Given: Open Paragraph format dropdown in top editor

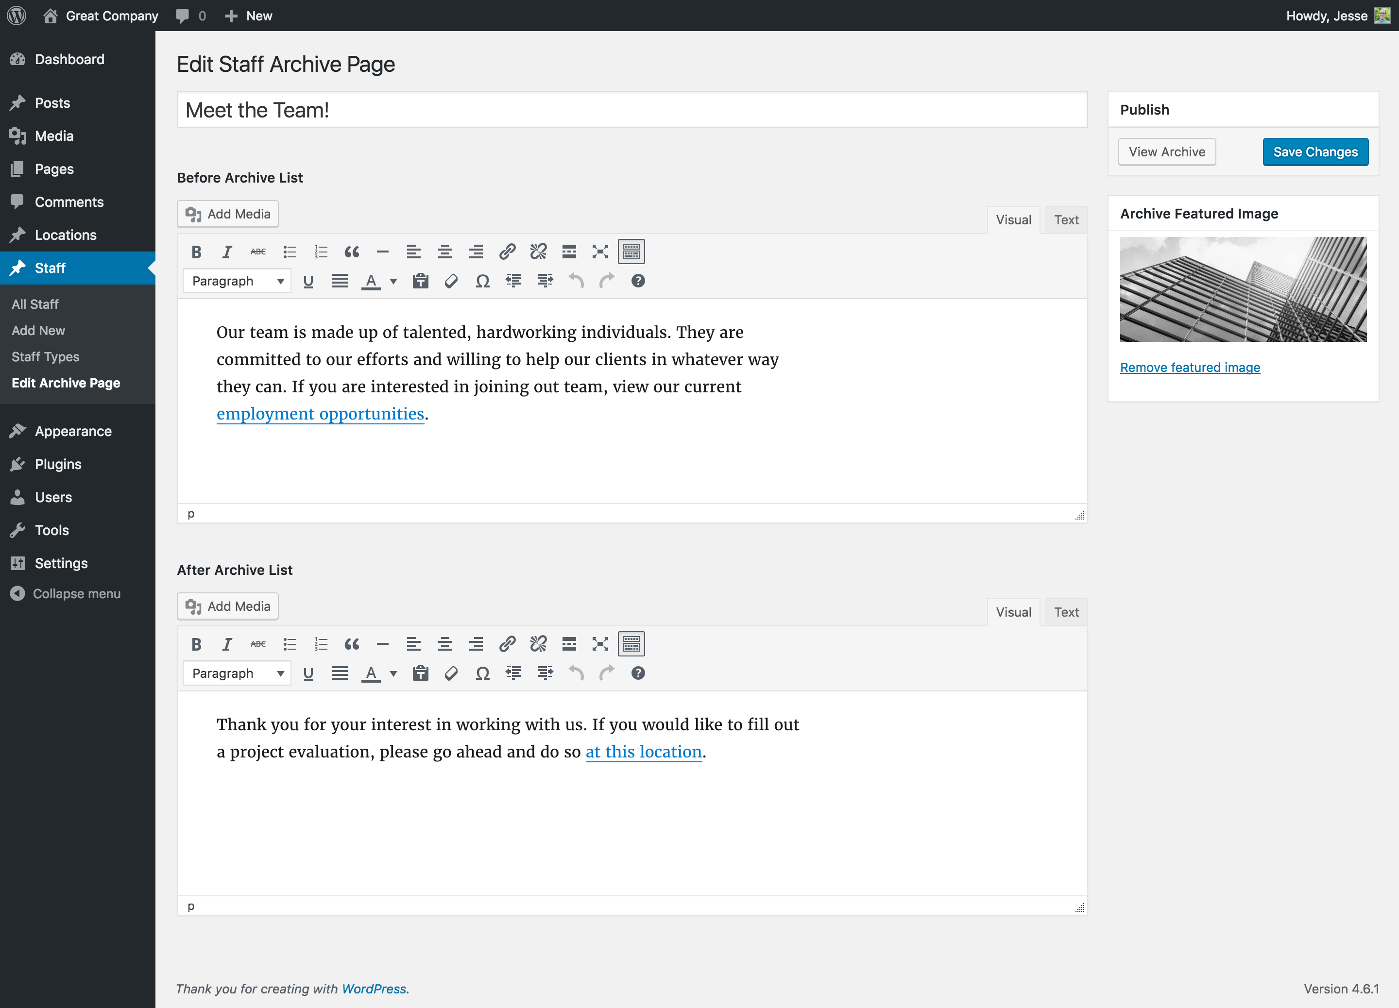Looking at the screenshot, I should [x=237, y=281].
